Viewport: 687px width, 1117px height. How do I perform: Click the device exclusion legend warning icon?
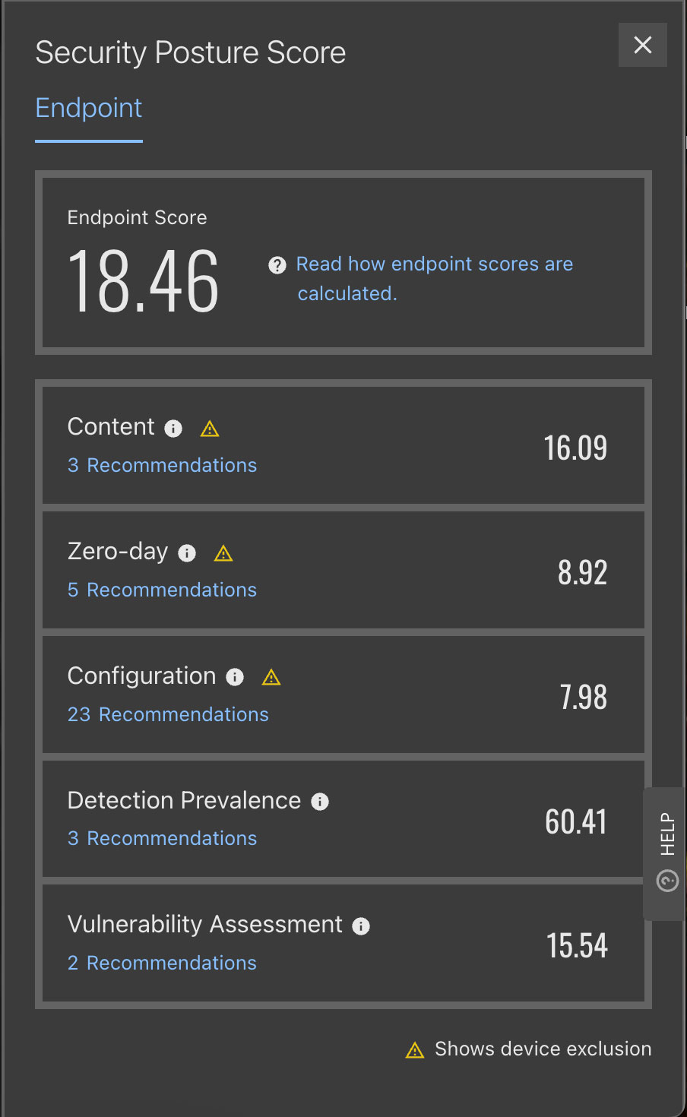click(x=415, y=1050)
